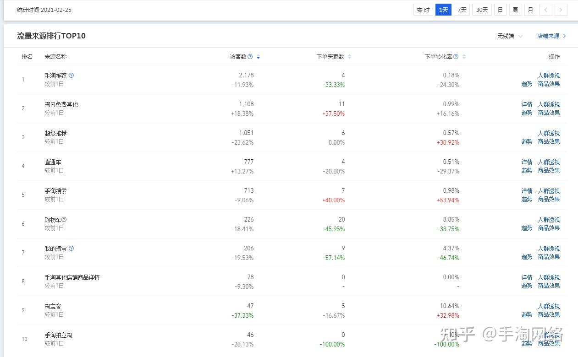Viewport: 578px width, 357px height.
Task: Select the 30天 time range tab
Action: point(482,10)
